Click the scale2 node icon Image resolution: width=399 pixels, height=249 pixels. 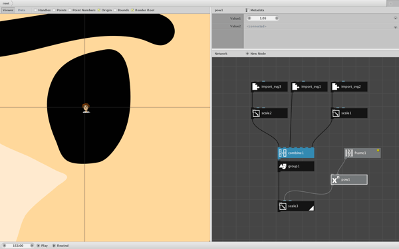point(256,113)
